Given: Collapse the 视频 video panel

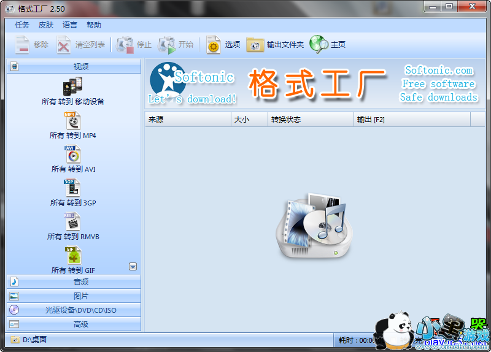Looking at the screenshot, I should pyautogui.click(x=74, y=66).
